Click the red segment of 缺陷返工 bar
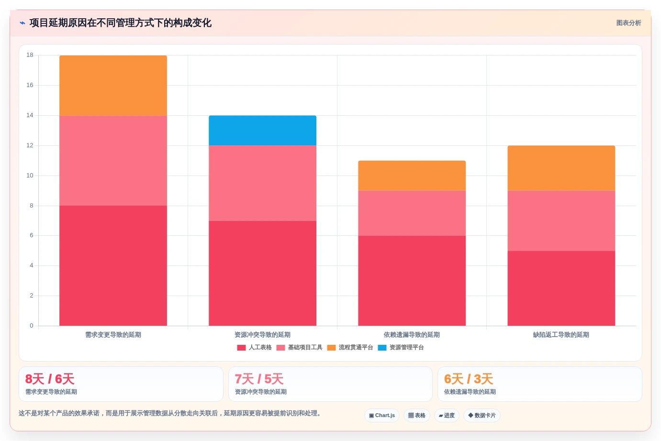 coord(561,288)
